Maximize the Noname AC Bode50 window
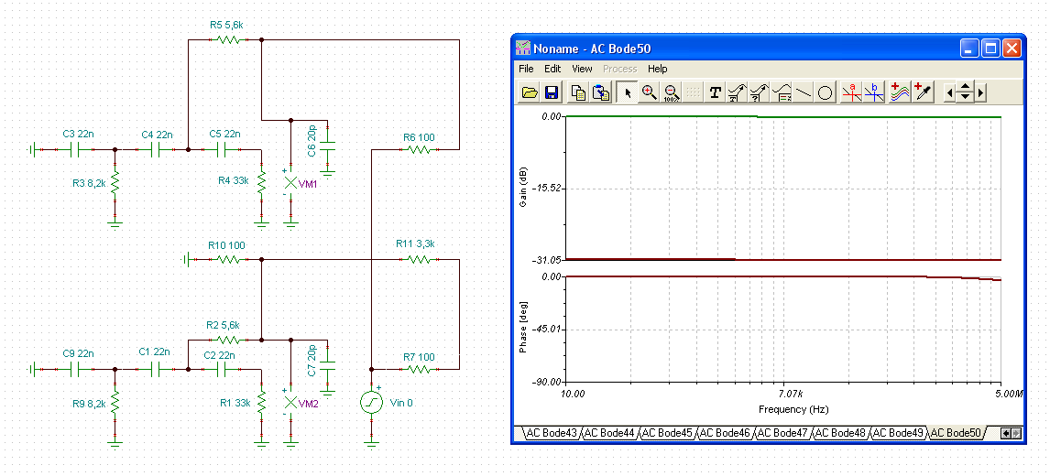Image resolution: width=1050 pixels, height=476 pixels. pos(990,48)
